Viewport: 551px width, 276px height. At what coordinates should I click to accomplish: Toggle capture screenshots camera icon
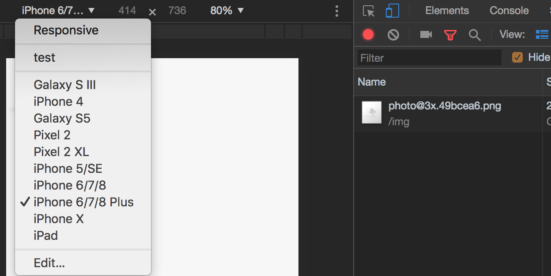(426, 35)
